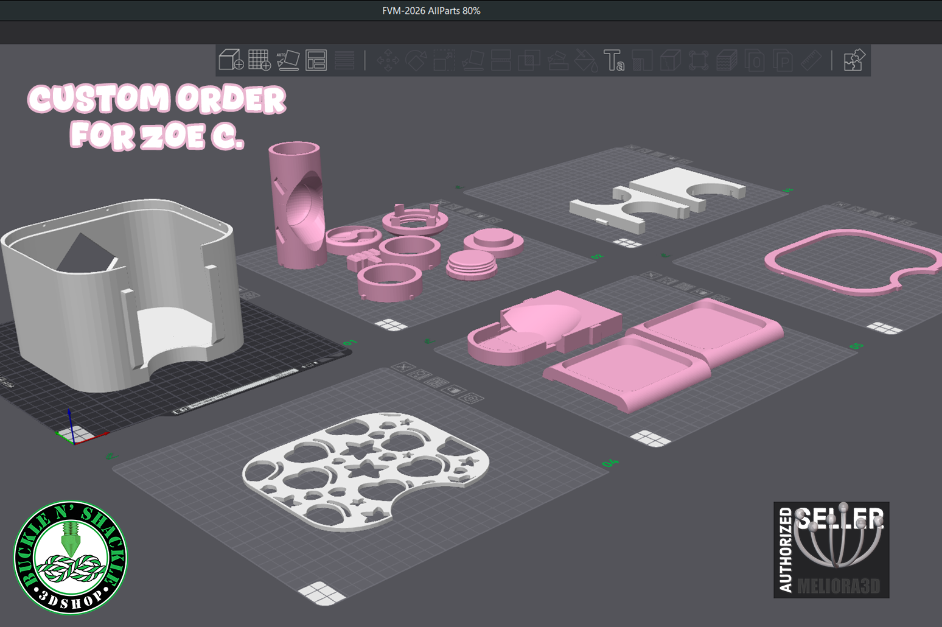Select the Lay on face tool
This screenshot has height=627, width=942.
(x=473, y=61)
